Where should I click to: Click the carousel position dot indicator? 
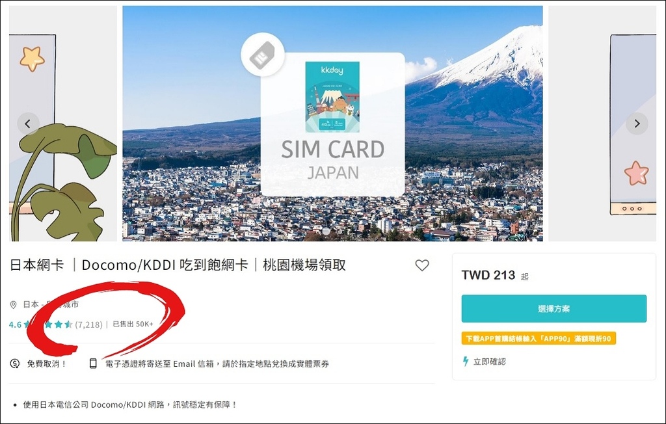click(x=326, y=232)
